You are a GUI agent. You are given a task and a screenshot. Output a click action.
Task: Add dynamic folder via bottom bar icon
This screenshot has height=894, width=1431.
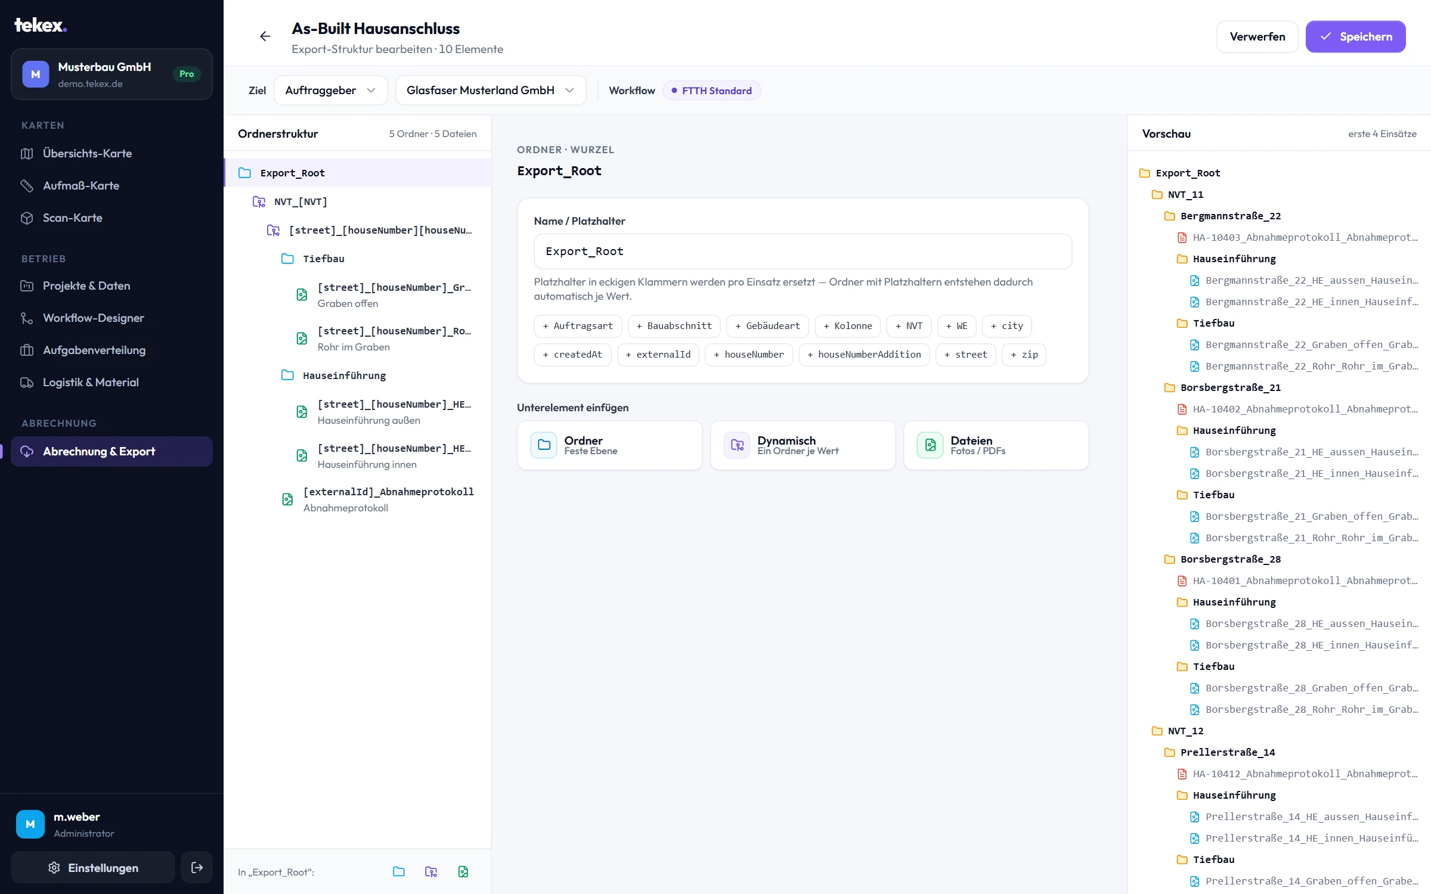[x=430, y=872]
